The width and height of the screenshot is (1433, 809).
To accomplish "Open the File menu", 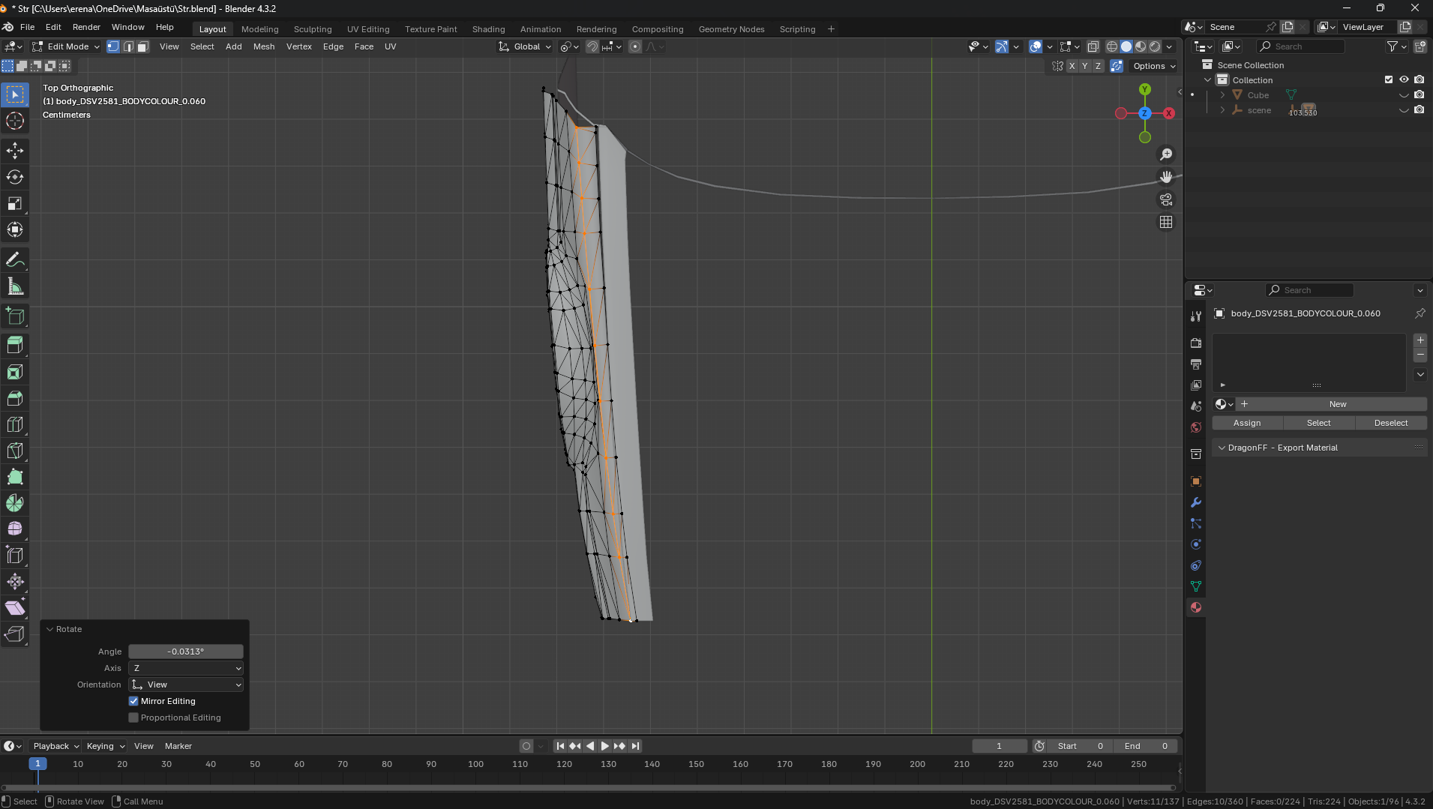I will tap(28, 27).
